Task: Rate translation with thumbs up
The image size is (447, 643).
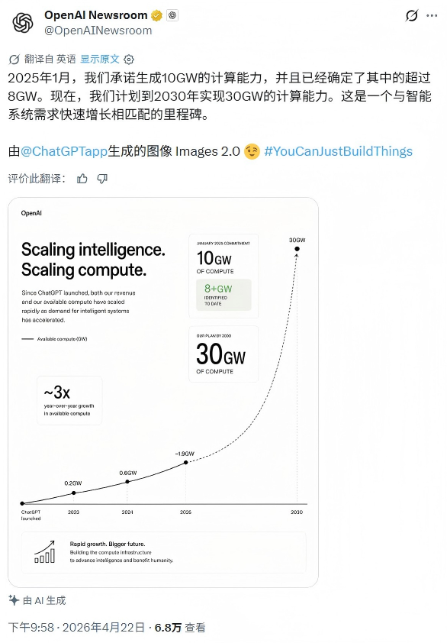Action: [82, 179]
